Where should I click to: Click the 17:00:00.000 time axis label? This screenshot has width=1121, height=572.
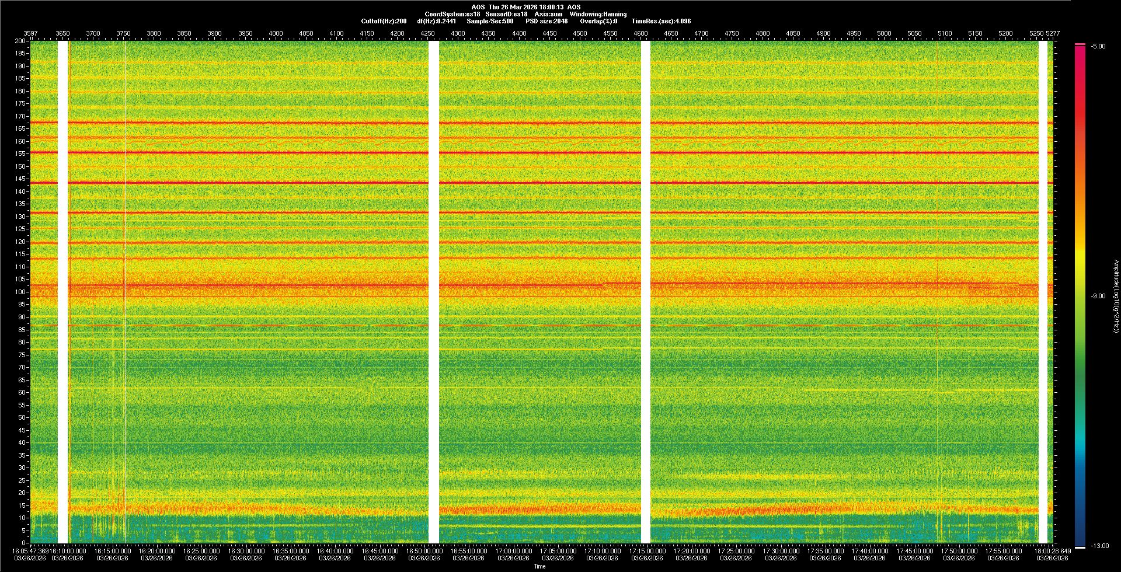click(x=514, y=550)
